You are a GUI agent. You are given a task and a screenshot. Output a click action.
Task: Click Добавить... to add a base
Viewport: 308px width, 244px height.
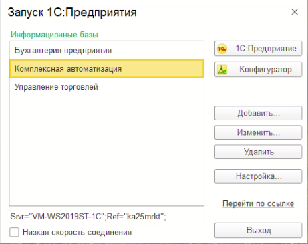click(x=258, y=113)
